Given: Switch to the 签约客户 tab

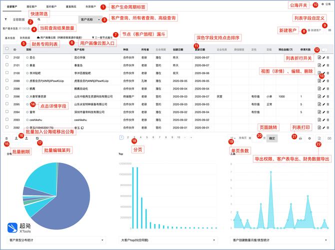Looking at the screenshot, I should coord(51,6).
